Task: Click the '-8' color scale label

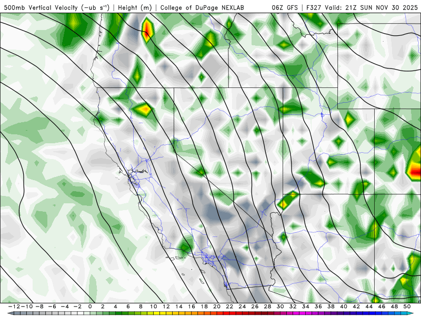Action: [39, 307]
